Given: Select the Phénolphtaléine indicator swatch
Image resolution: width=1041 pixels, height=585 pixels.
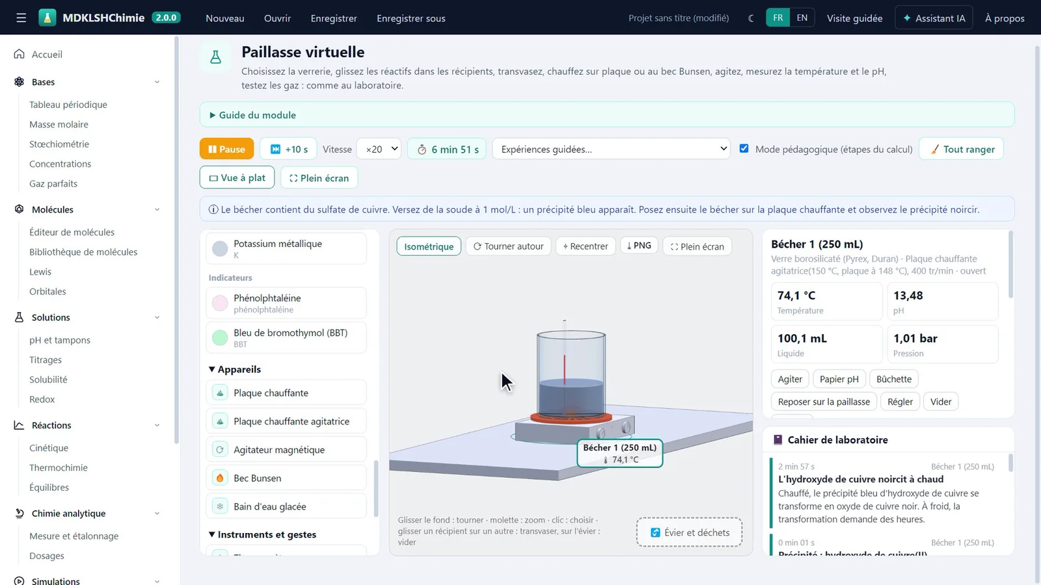Looking at the screenshot, I should coord(220,303).
